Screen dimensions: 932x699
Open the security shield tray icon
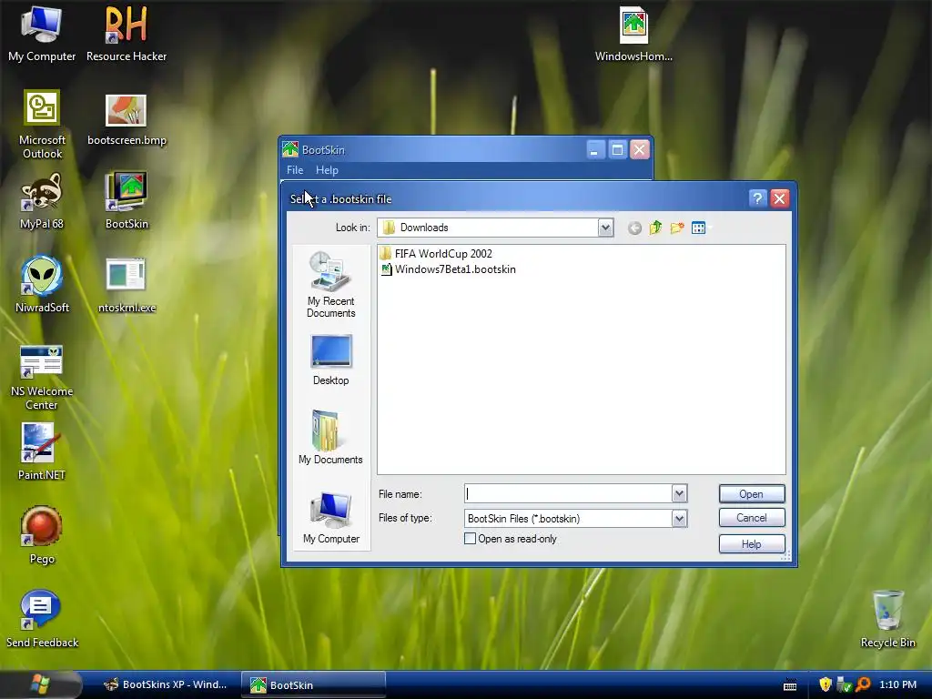(x=826, y=684)
